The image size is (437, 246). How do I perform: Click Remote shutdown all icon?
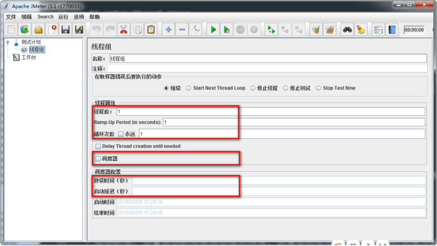pos(298,29)
